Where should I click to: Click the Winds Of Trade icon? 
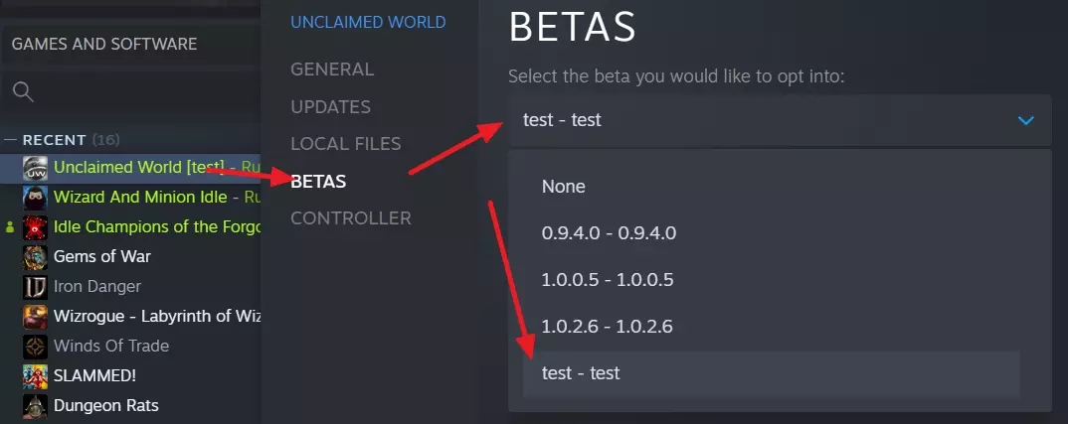pos(35,347)
